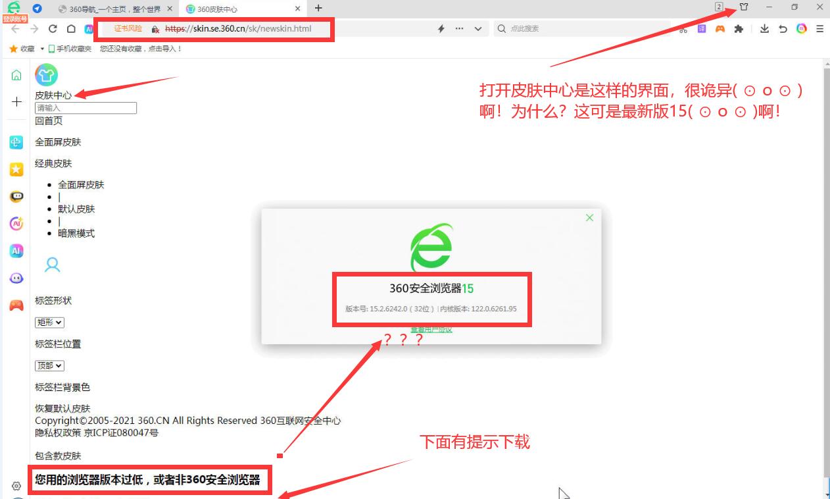Reload the page with the refresh icon
The height and width of the screenshot is (499, 830).
pyautogui.click(x=53, y=29)
